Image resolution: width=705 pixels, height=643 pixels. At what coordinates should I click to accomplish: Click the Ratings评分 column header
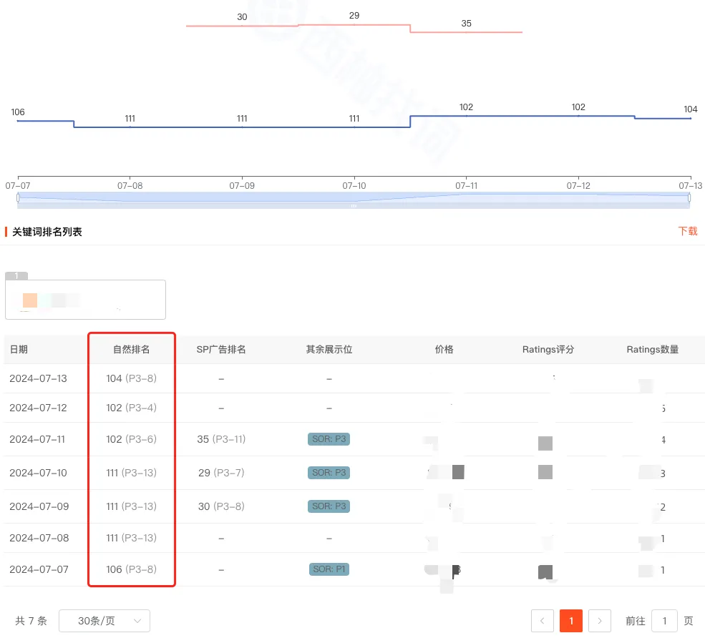click(548, 350)
